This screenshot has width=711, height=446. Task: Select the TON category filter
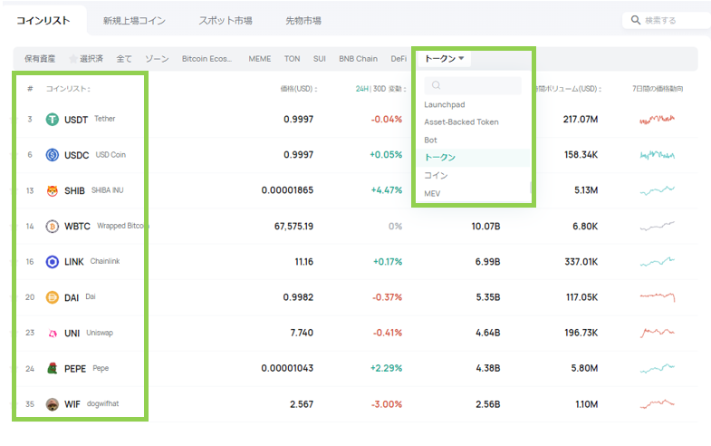(292, 59)
